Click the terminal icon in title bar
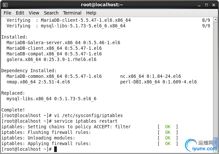The height and width of the screenshot is (154, 219). (5, 5)
